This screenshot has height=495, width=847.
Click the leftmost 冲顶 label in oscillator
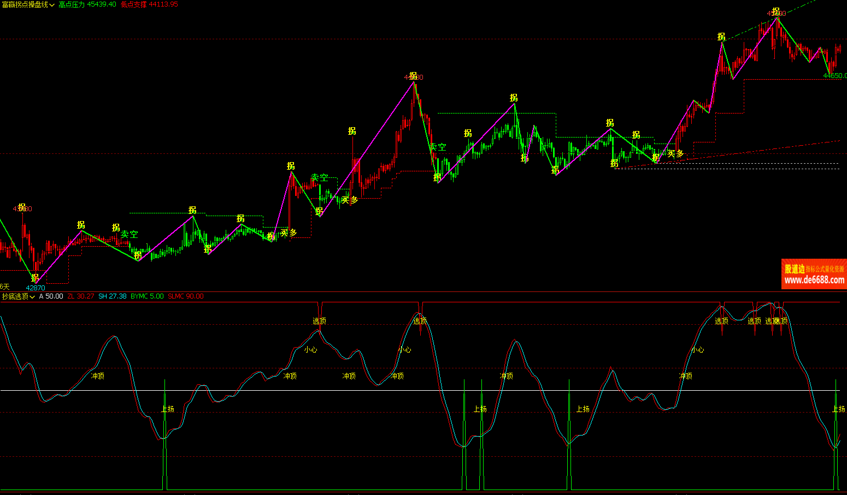[x=97, y=376]
